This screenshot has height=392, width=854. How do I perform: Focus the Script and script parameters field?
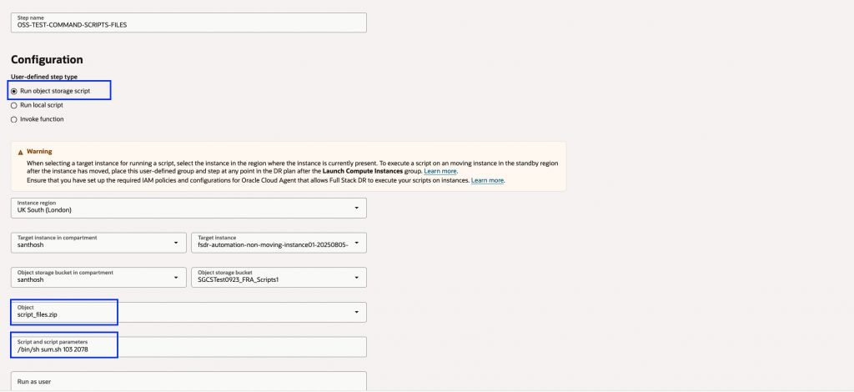pyautogui.click(x=188, y=346)
